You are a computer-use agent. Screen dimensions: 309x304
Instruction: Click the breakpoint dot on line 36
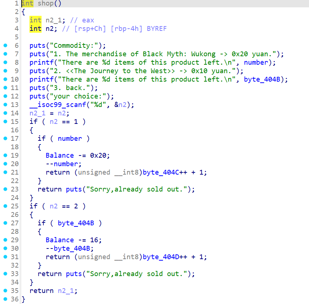point(5,299)
